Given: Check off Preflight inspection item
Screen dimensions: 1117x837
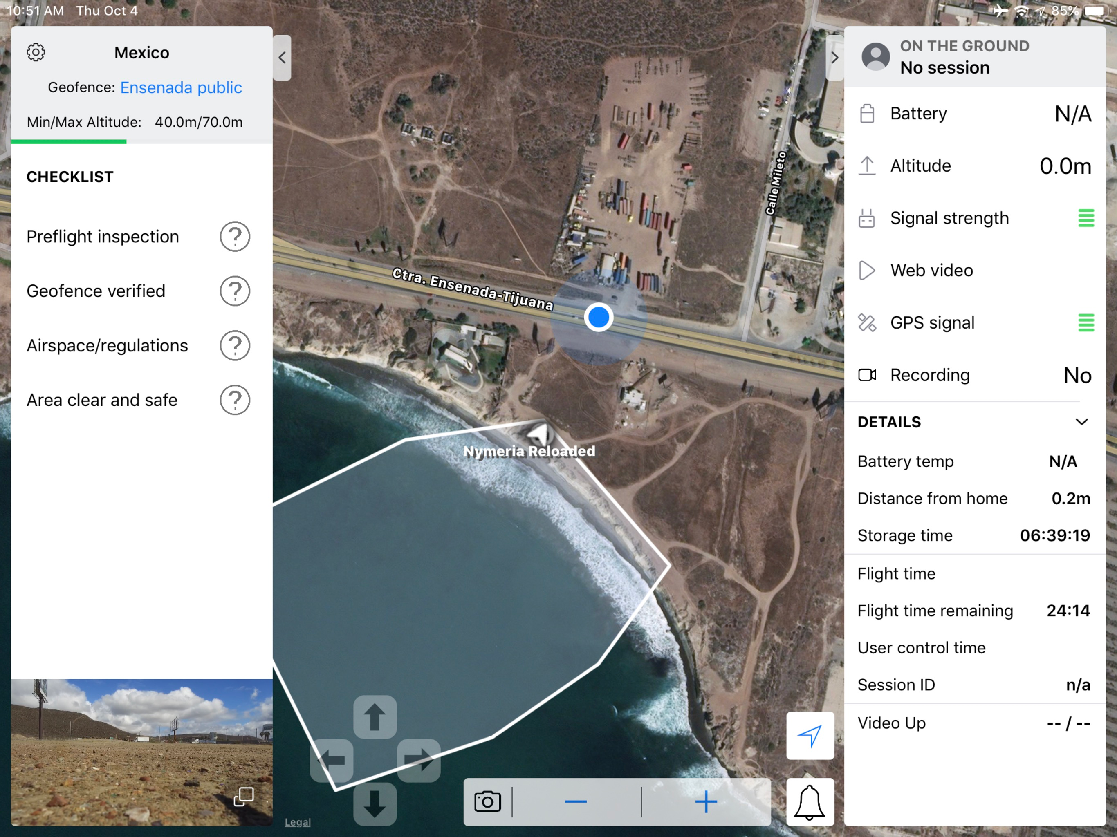Looking at the screenshot, I should click(x=235, y=236).
